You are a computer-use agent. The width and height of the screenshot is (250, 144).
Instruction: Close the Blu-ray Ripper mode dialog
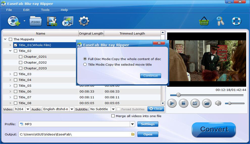pyautogui.click(x=159, y=43)
